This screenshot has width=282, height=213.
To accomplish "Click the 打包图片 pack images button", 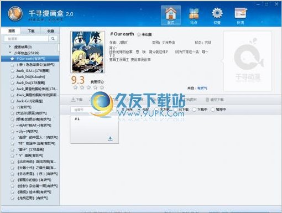I will point(190,100).
